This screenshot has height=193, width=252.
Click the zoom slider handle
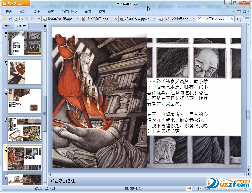click(x=227, y=189)
